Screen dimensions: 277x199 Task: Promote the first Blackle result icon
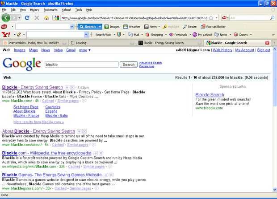pos(67,87)
